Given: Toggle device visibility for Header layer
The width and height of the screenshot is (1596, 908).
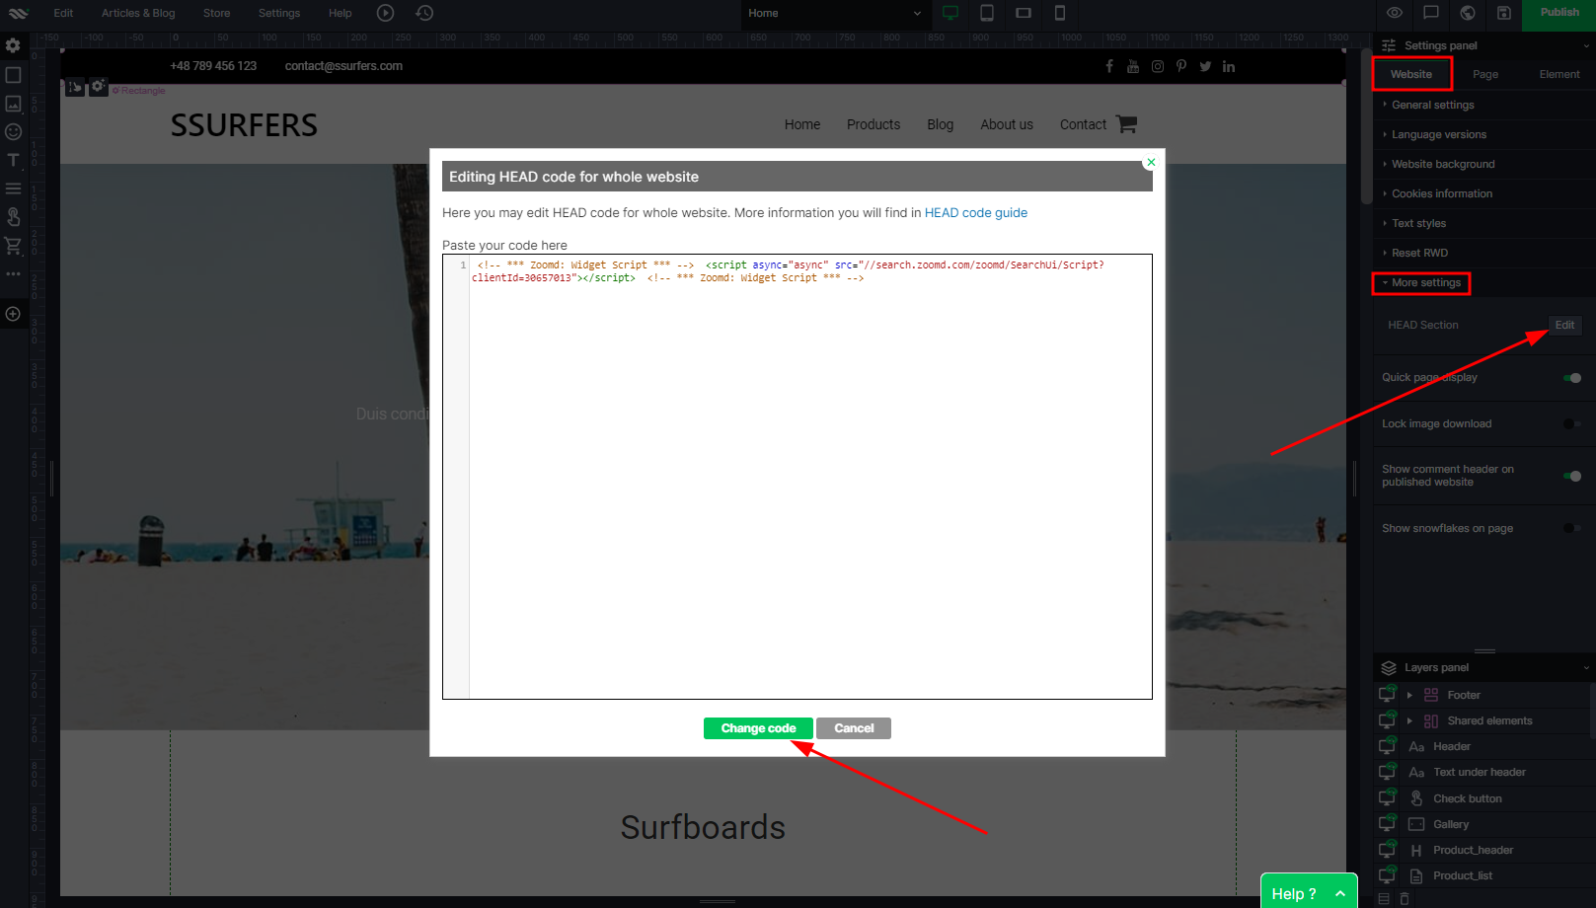Looking at the screenshot, I should tap(1387, 746).
